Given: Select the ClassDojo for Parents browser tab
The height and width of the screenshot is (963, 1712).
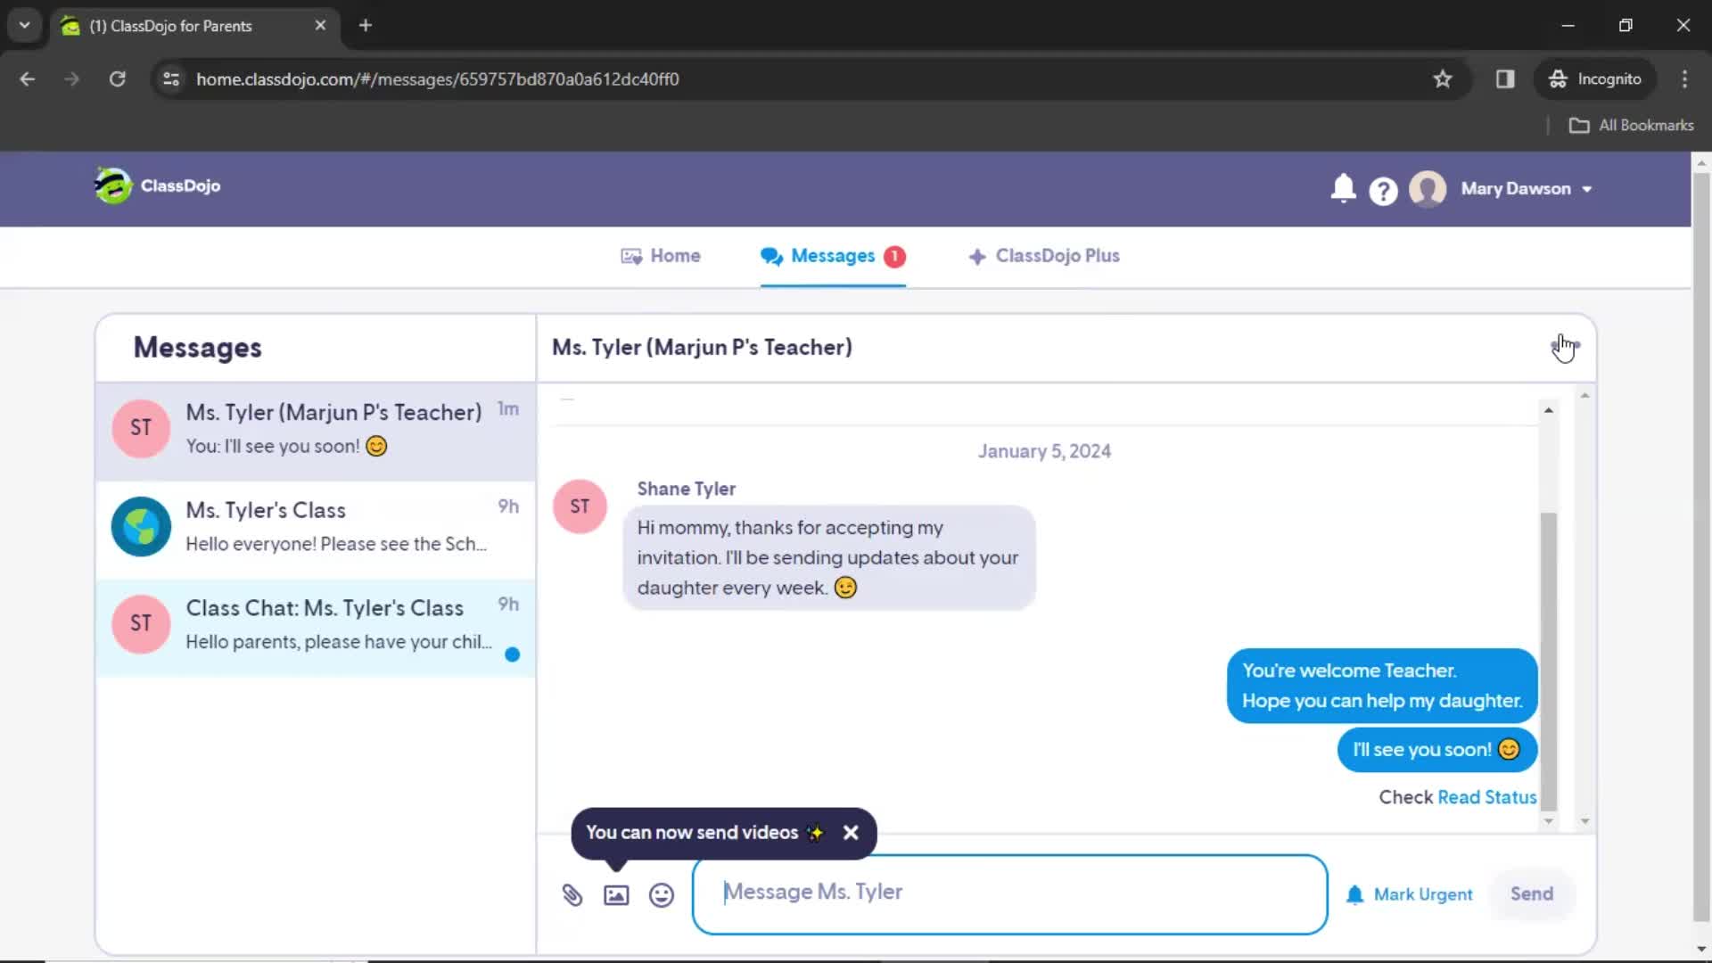Looking at the screenshot, I should coord(195,26).
